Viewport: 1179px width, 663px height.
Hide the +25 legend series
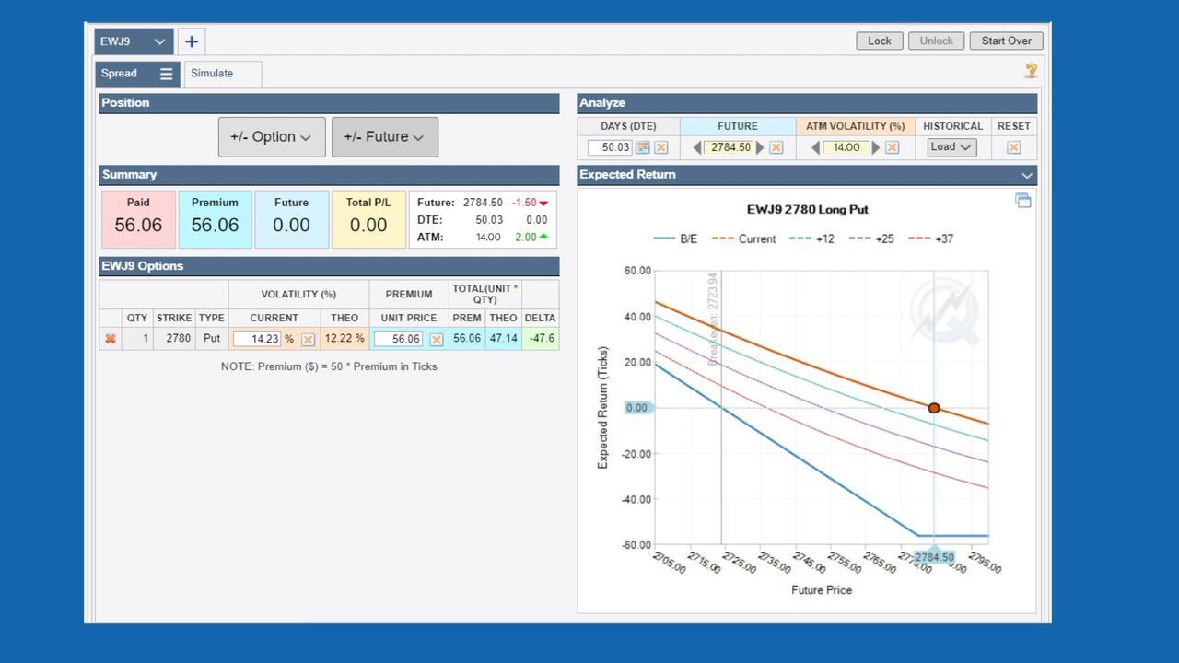coord(871,238)
